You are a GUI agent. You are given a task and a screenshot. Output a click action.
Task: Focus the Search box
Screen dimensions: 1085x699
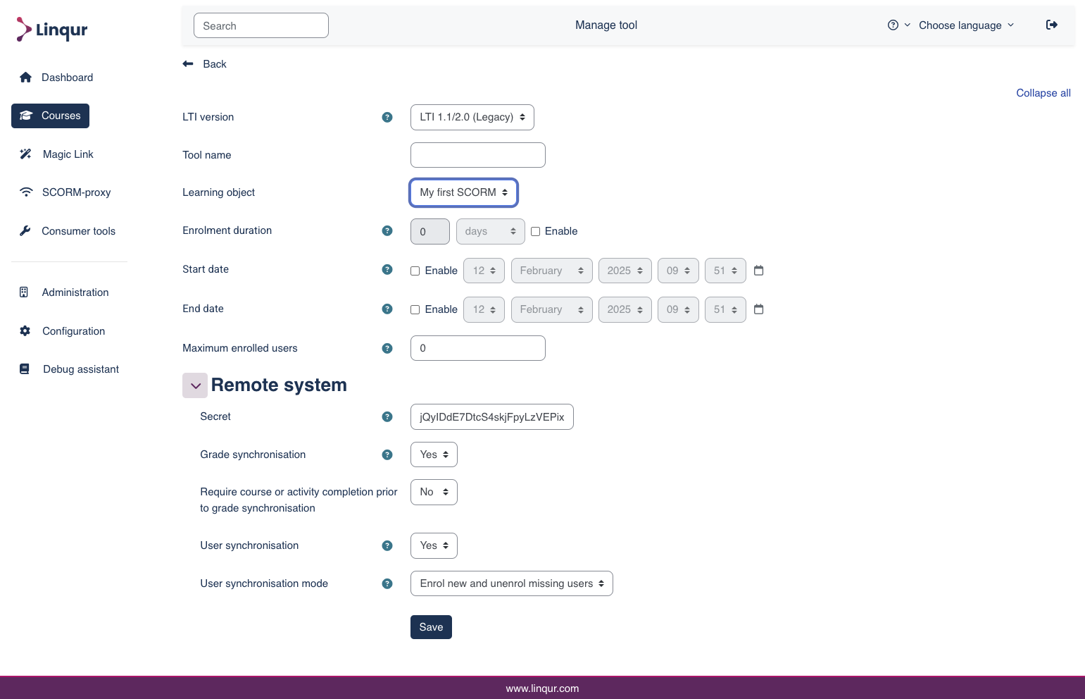coord(261,25)
